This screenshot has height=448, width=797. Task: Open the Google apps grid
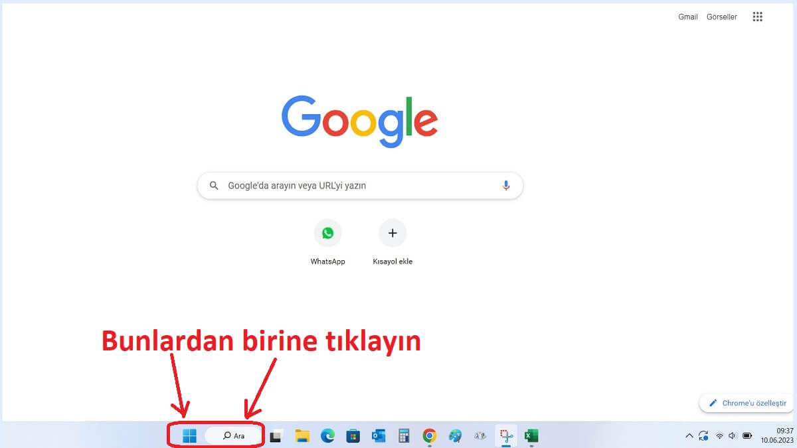(757, 17)
